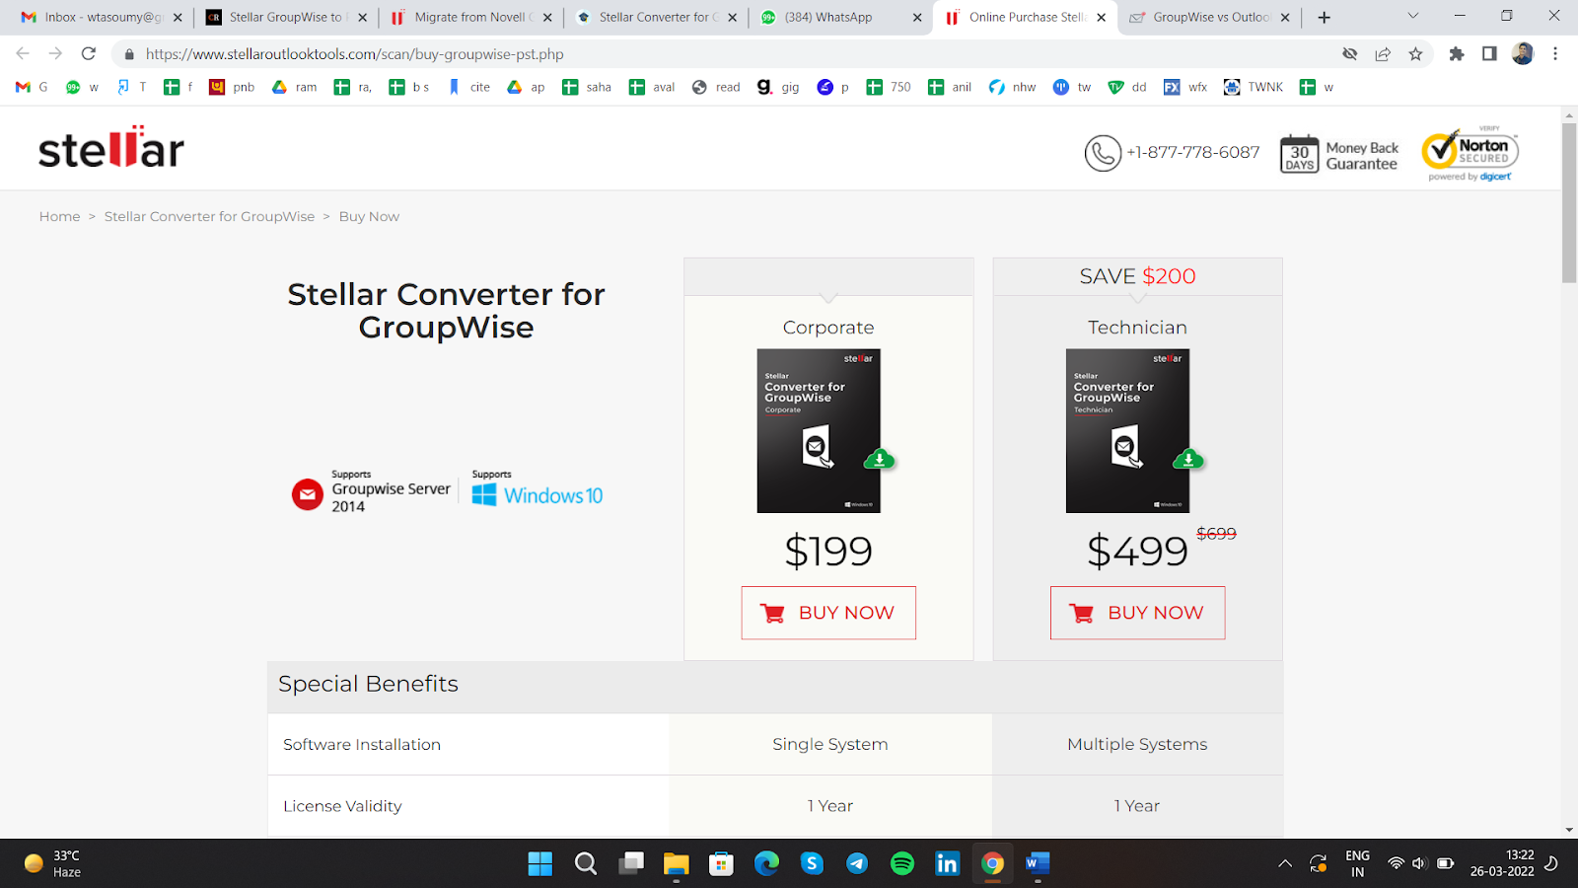Open the crossed-eye icon in the address bar
This screenshot has width=1578, height=888.
click(x=1350, y=54)
